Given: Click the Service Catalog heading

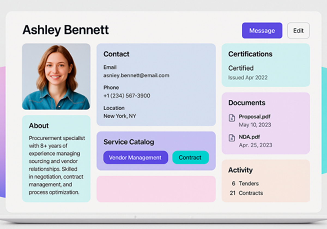Looking at the screenshot, I should coord(129,142).
